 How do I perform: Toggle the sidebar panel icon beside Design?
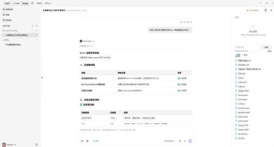point(32,3)
